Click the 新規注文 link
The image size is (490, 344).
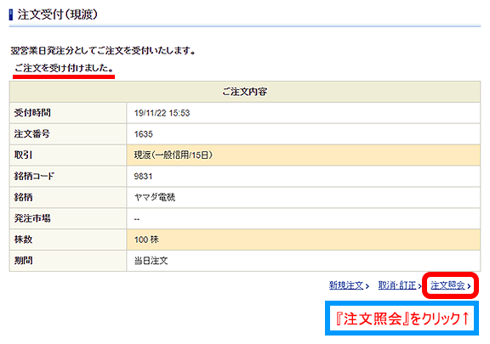346,285
